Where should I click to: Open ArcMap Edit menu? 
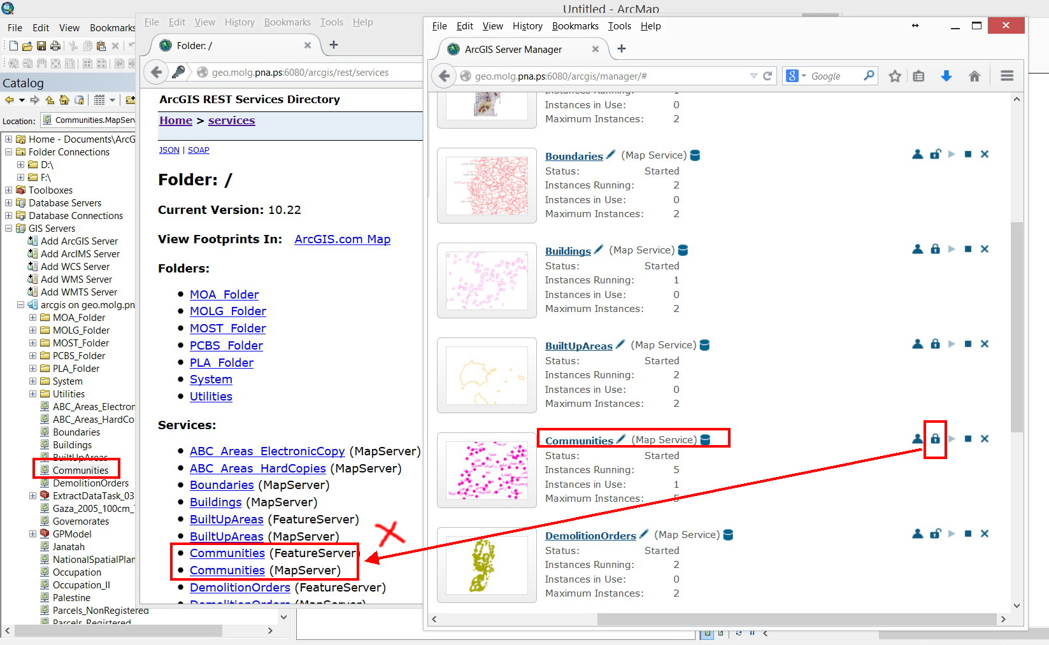pos(41,28)
